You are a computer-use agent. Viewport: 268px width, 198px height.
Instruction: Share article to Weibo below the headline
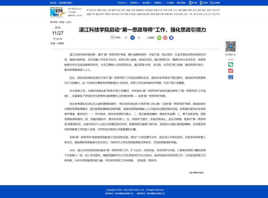[x=165, y=38]
